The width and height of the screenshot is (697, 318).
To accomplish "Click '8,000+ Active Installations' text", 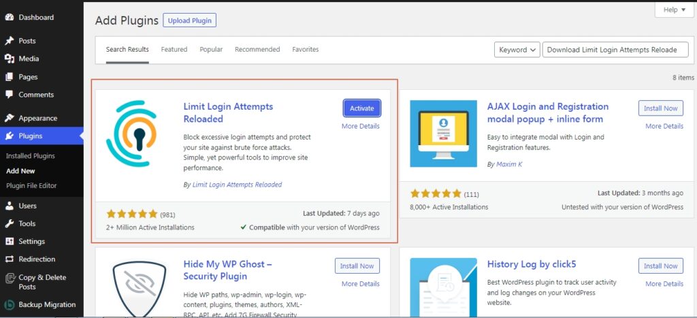I will [x=449, y=207].
